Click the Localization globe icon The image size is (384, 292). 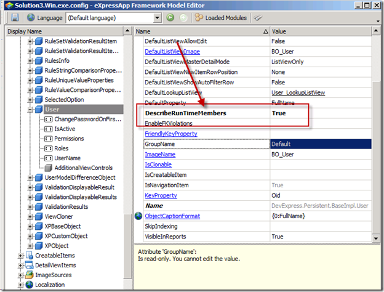pos(30,285)
